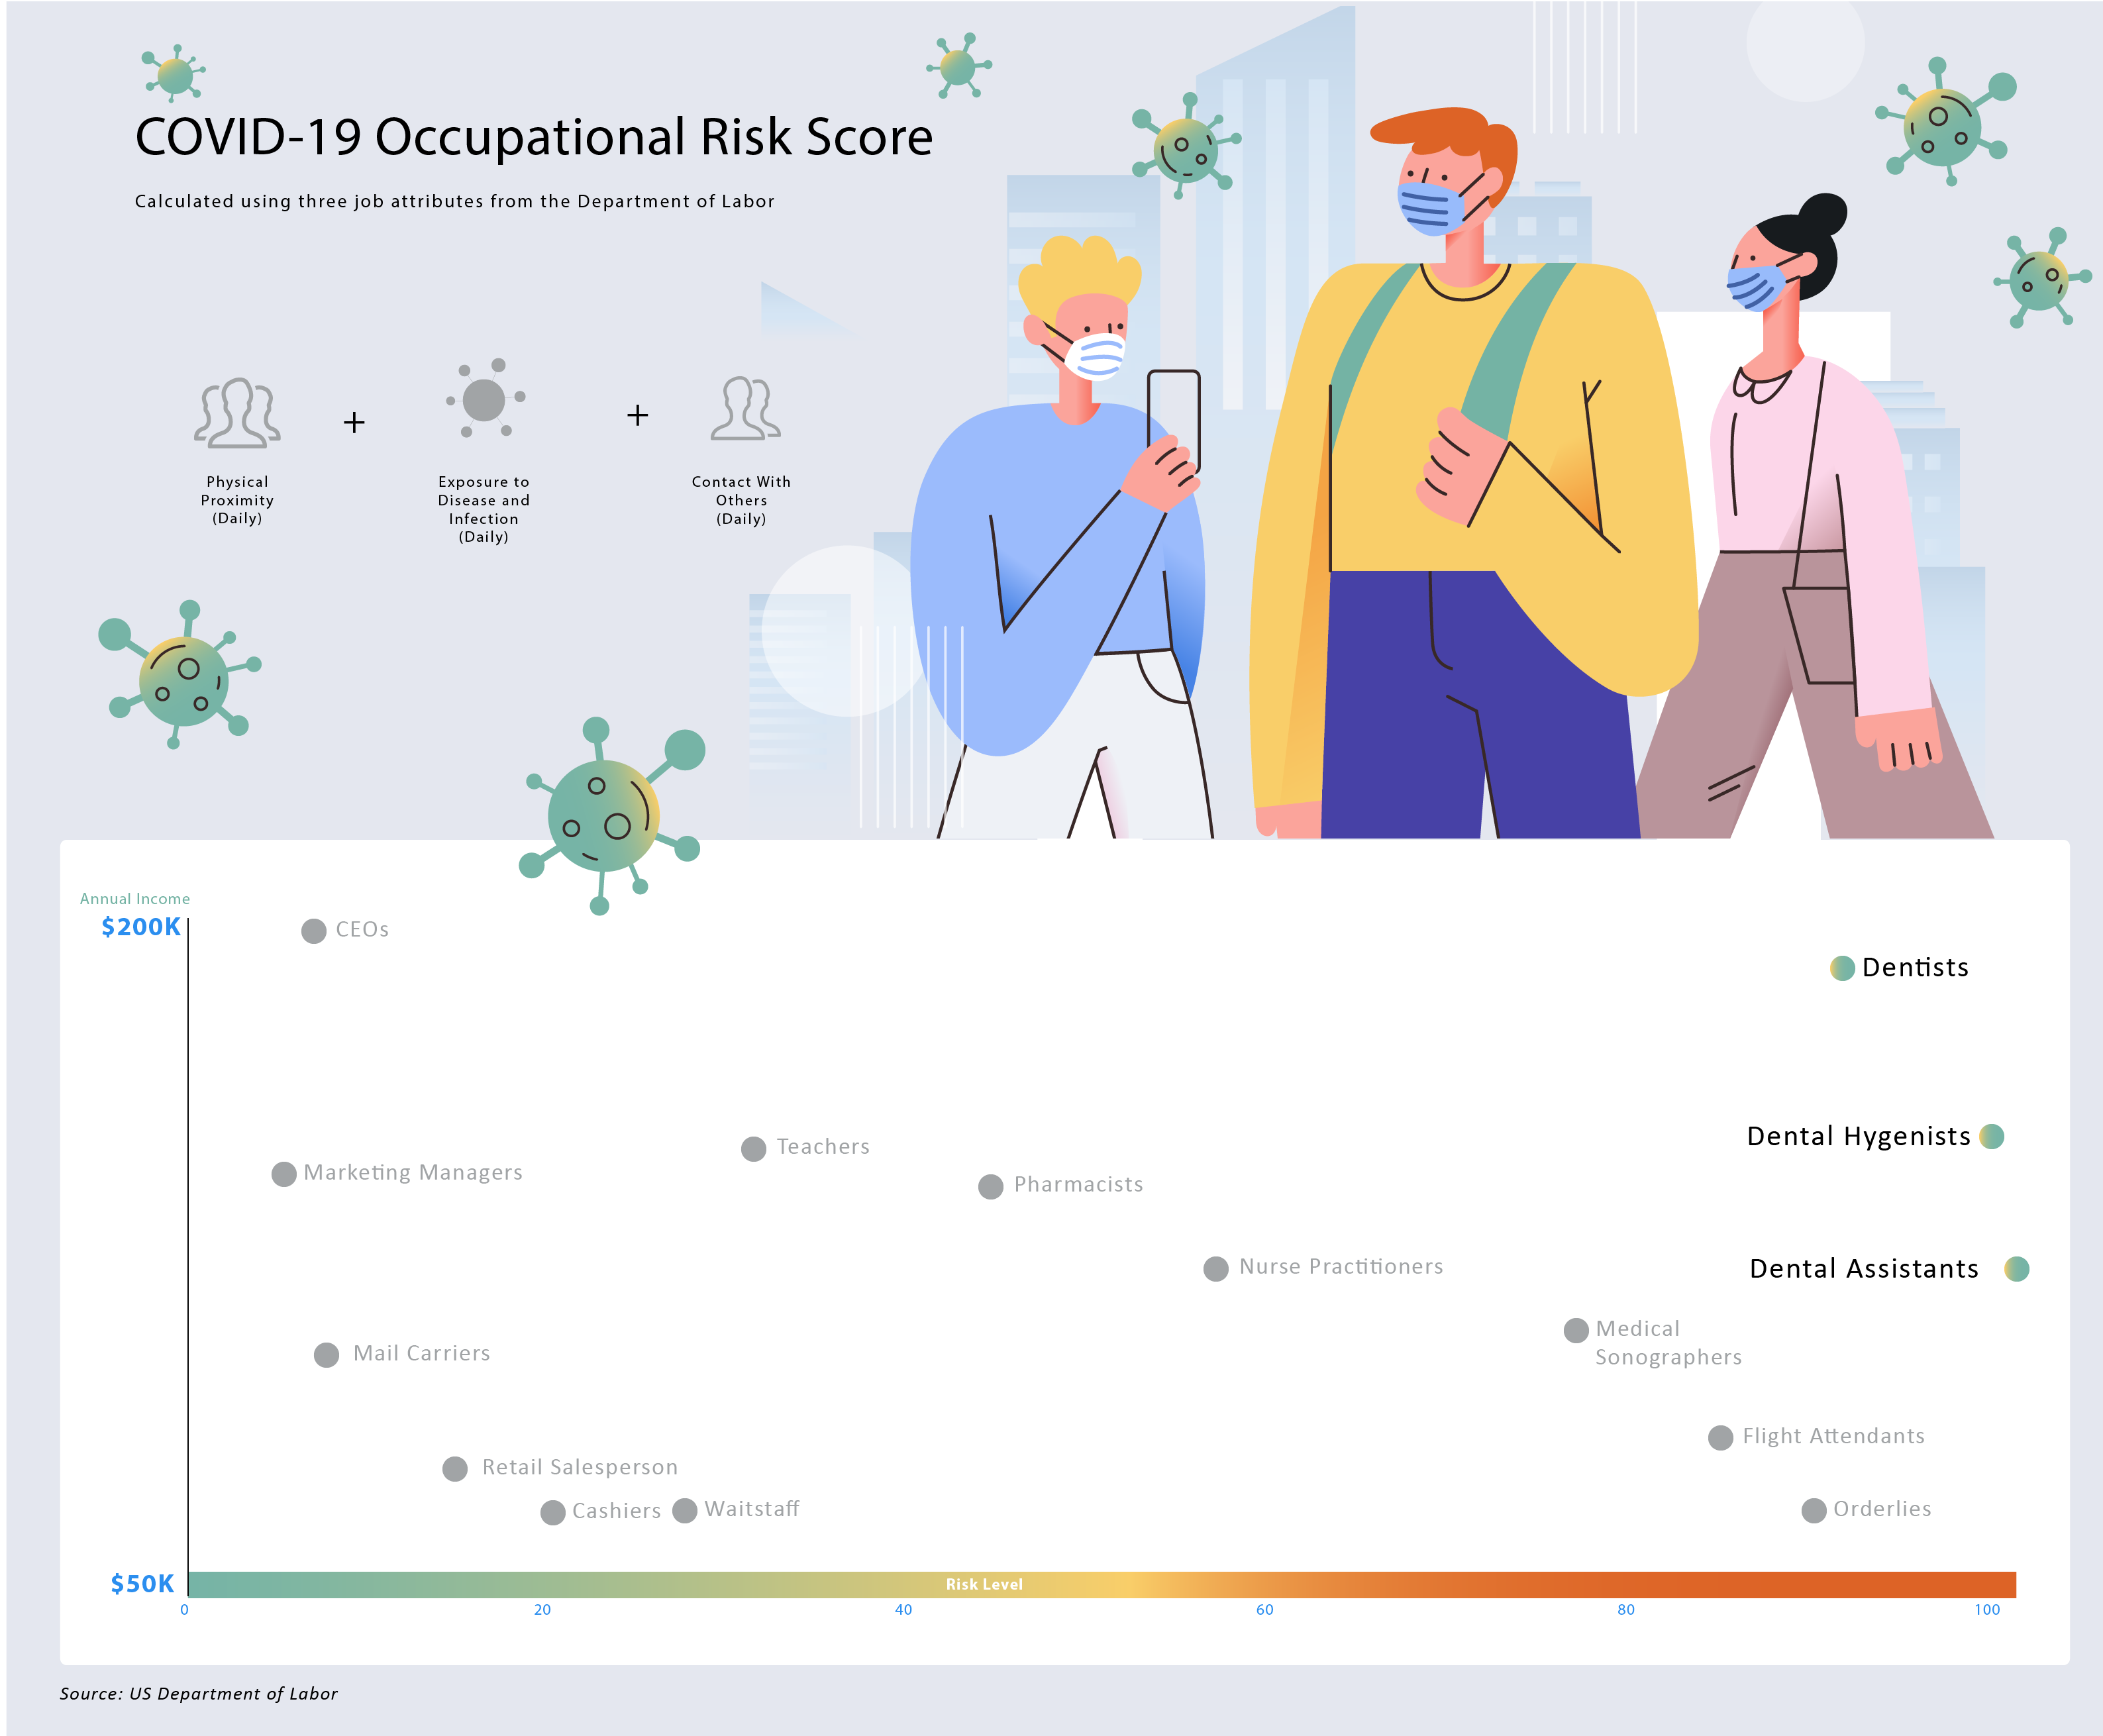The height and width of the screenshot is (1736, 2103).
Task: Click the Physical Proximity (Daily) caption
Action: pos(237,500)
